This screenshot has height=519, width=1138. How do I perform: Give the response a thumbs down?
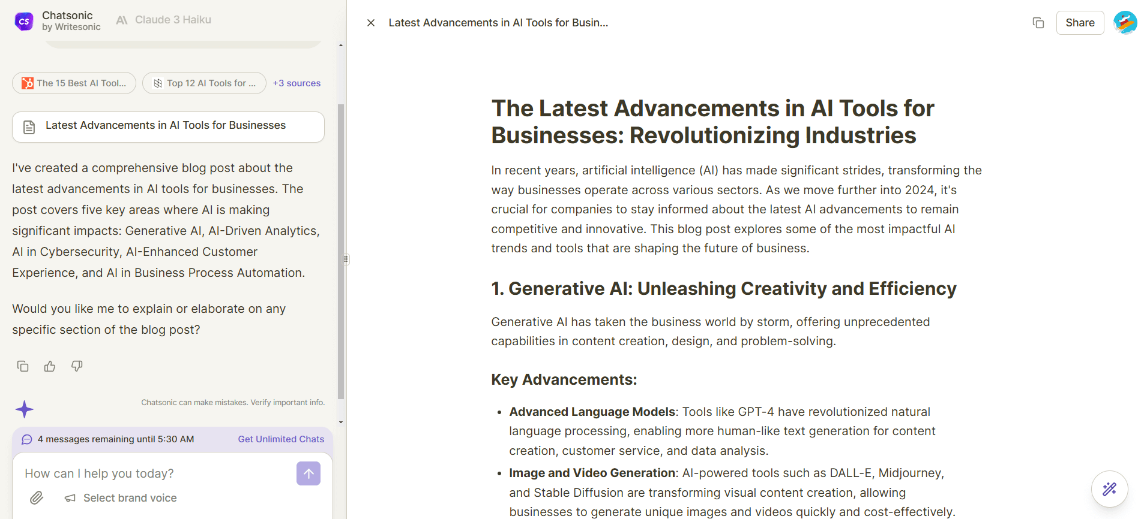[77, 366]
